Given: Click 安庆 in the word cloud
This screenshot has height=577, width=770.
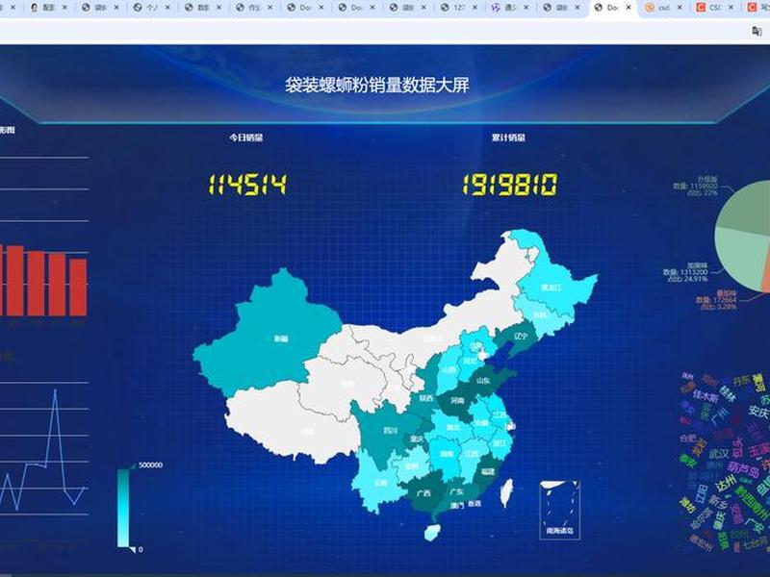Looking at the screenshot, I should coord(758,413).
